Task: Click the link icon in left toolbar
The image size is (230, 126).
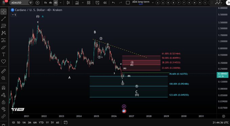Action: coord(3,116)
